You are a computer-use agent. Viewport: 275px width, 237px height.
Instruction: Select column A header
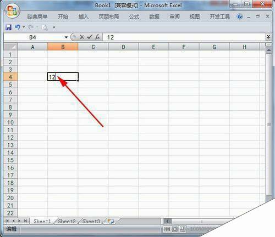click(32, 47)
